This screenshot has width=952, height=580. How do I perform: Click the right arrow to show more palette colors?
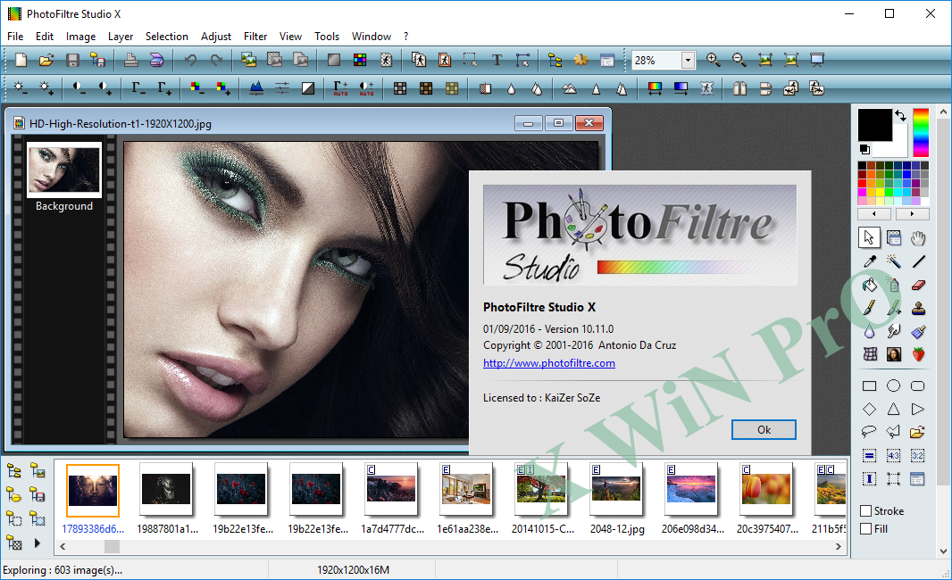tap(911, 214)
